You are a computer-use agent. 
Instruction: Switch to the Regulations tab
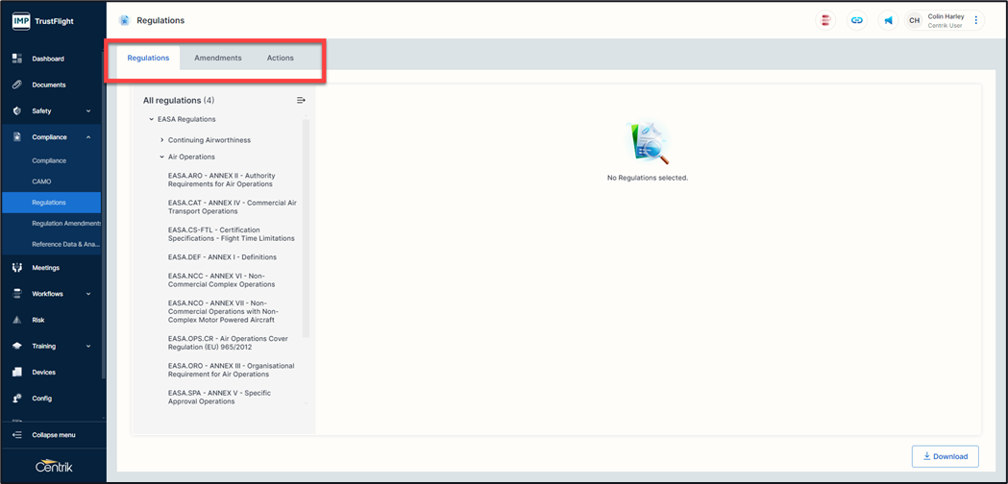[x=149, y=58]
